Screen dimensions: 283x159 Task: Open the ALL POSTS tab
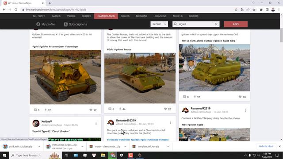point(39,16)
